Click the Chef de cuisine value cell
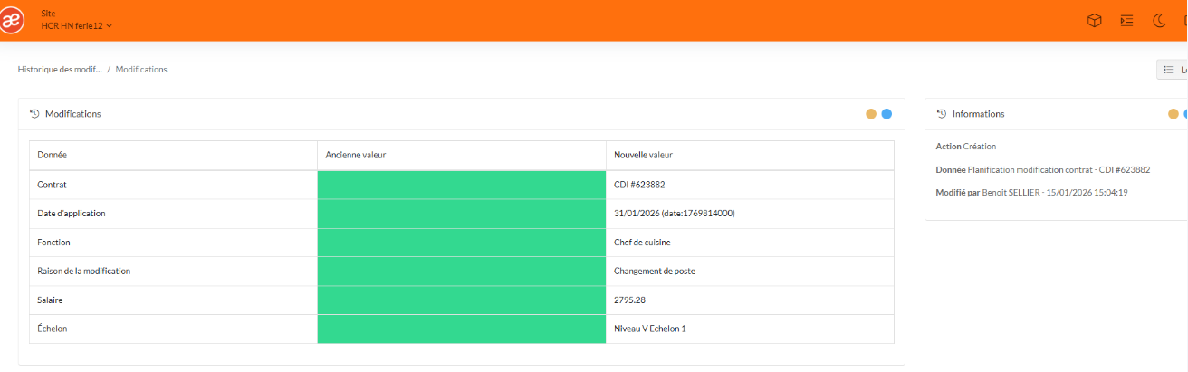Image resolution: width=1188 pixels, height=372 pixels. click(642, 243)
